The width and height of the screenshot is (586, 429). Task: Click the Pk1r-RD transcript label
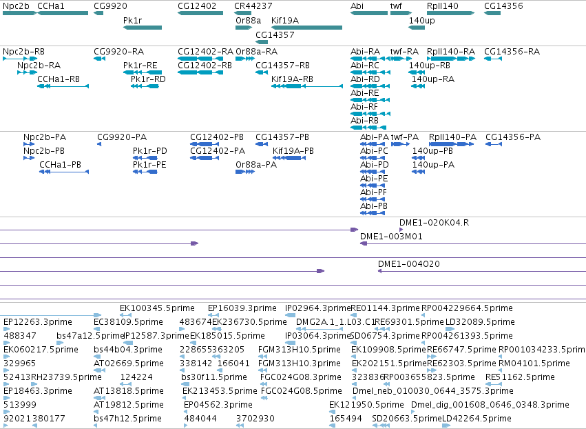(148, 79)
